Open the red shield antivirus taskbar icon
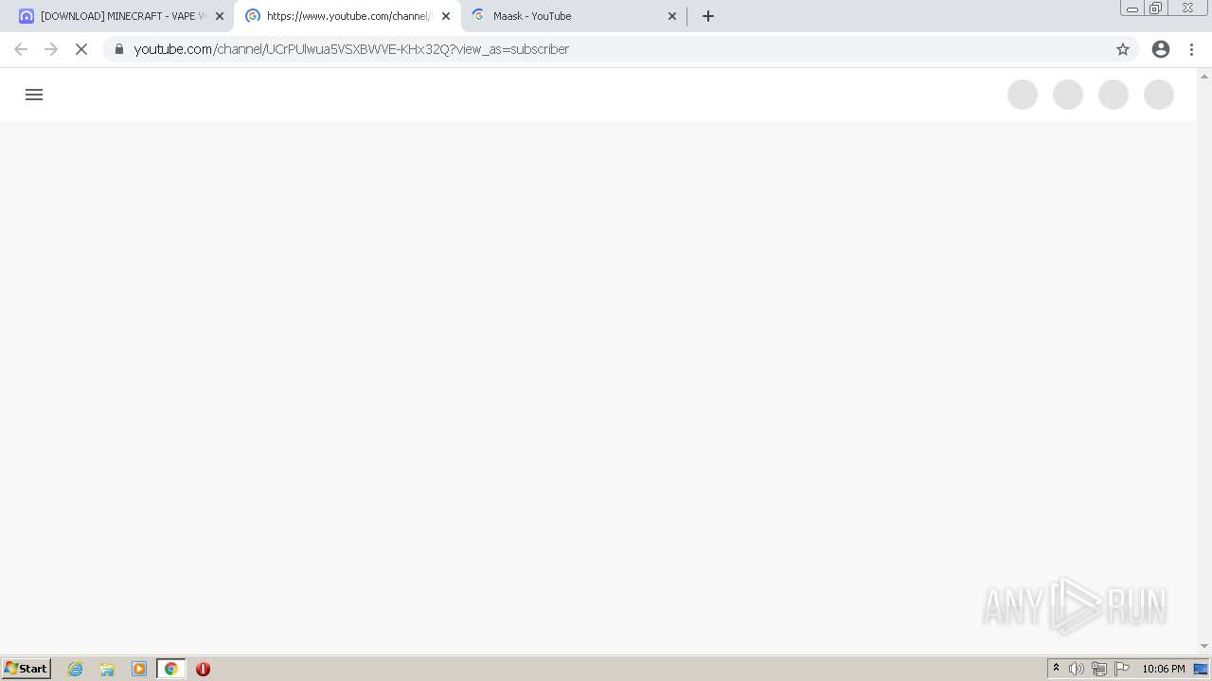 [203, 669]
